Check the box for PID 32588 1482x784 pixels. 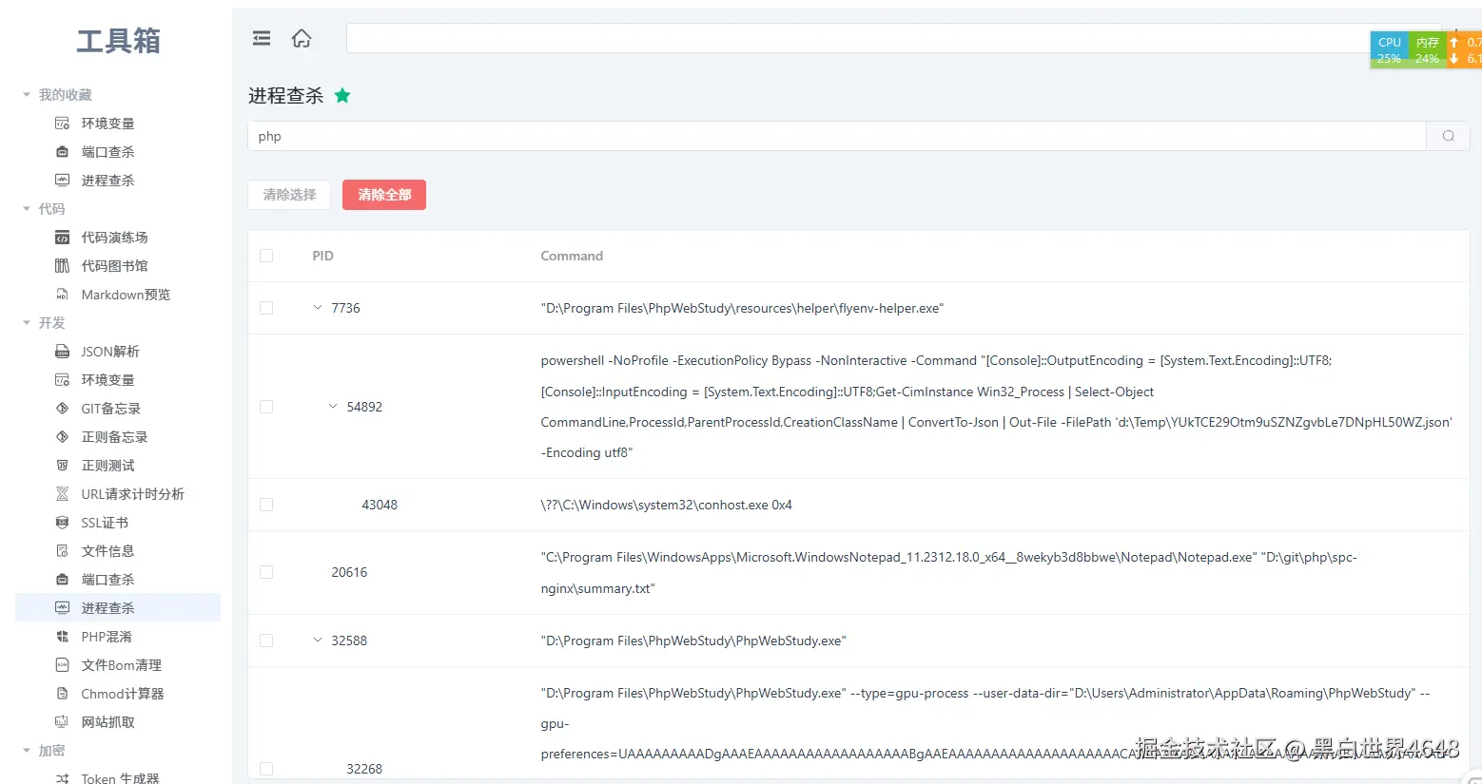pyautogui.click(x=266, y=641)
